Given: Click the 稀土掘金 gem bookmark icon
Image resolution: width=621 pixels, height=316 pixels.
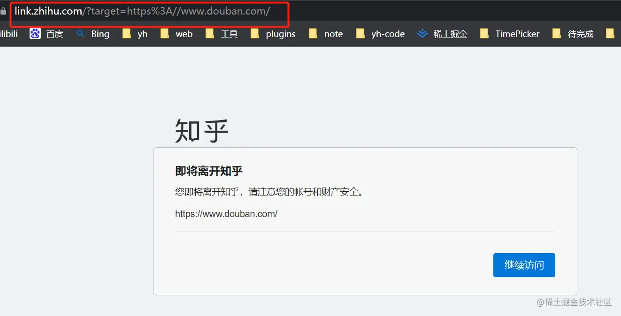Looking at the screenshot, I should [422, 33].
